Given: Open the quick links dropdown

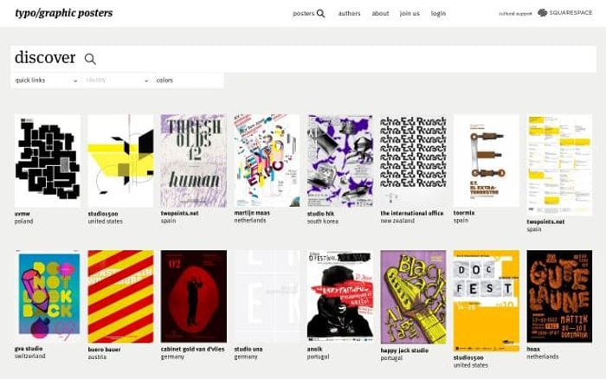Looking at the screenshot, I should tap(46, 80).
